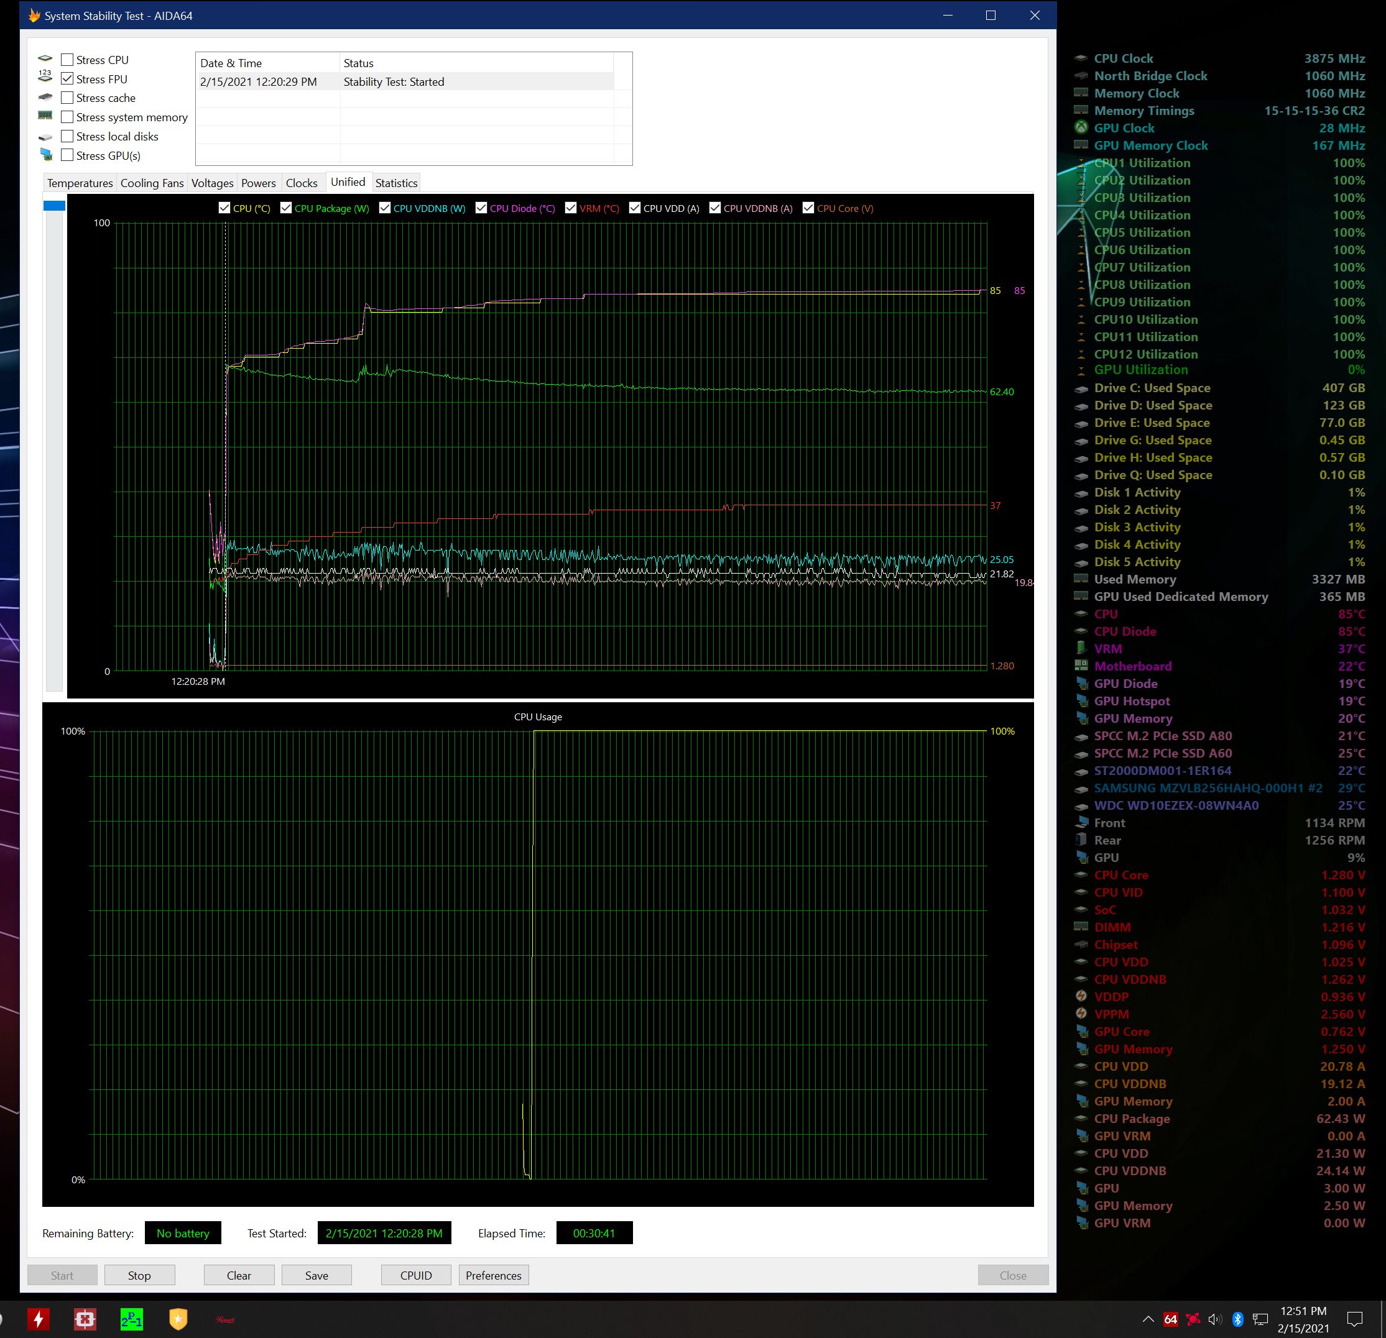Toggle the CPU Diode (°C) graph checkbox

point(481,208)
